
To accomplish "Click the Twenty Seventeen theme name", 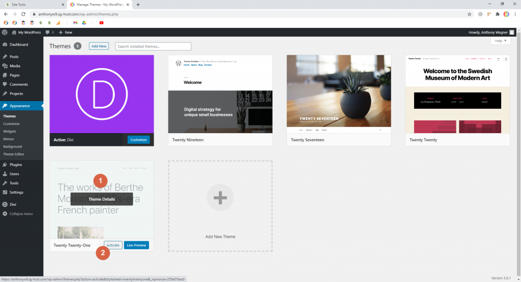I will [307, 140].
